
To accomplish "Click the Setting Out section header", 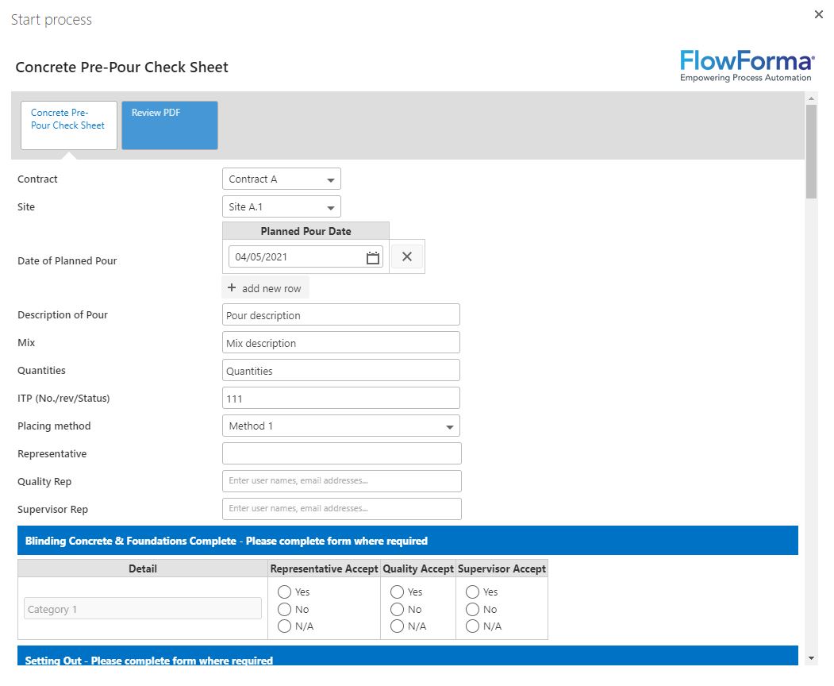I will pyautogui.click(x=408, y=656).
